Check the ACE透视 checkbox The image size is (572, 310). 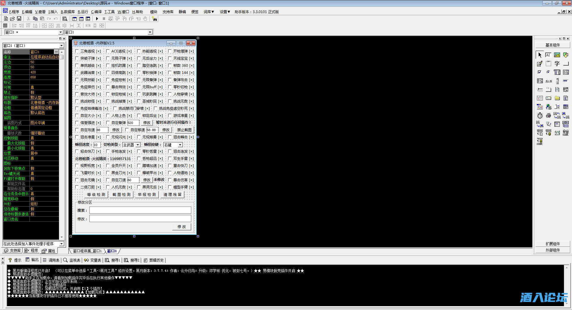[108, 51]
